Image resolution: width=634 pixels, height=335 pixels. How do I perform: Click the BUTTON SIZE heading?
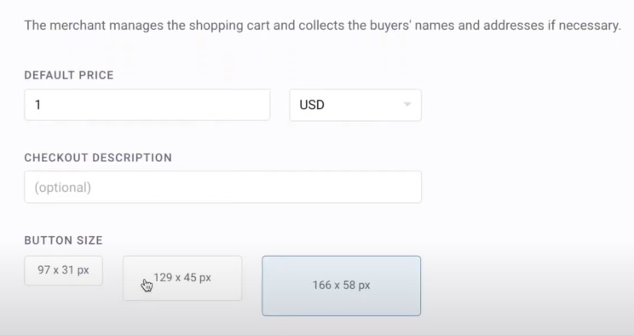63,240
